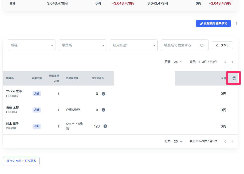
Task: Open the 行数 25 rows-per-page selector
Action: pyautogui.click(x=178, y=61)
